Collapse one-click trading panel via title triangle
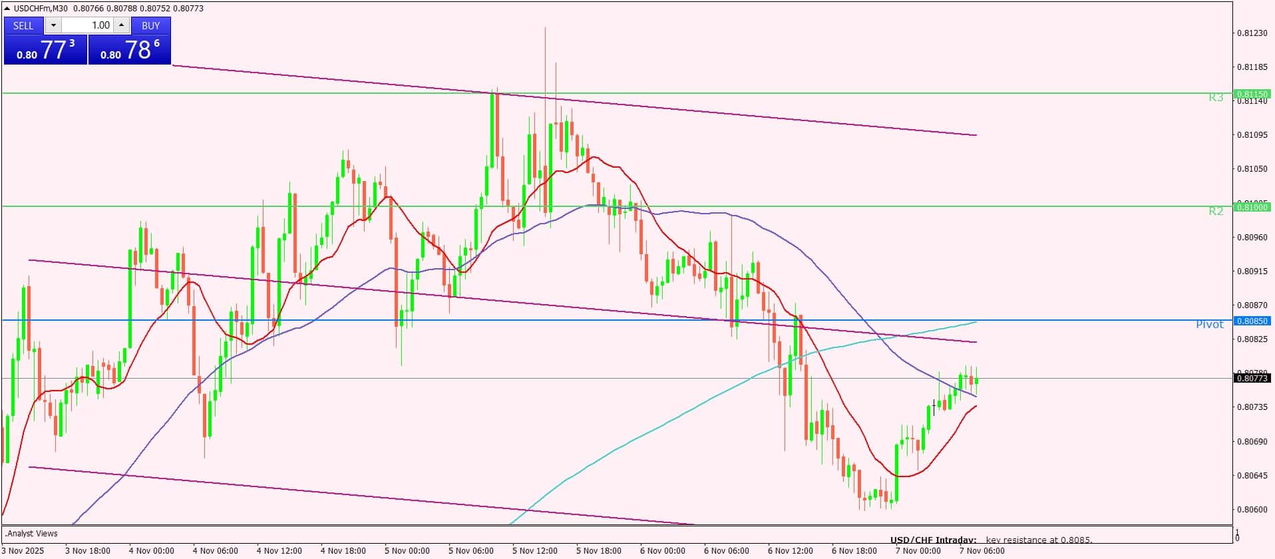This screenshot has width=1275, height=559. pos(7,9)
